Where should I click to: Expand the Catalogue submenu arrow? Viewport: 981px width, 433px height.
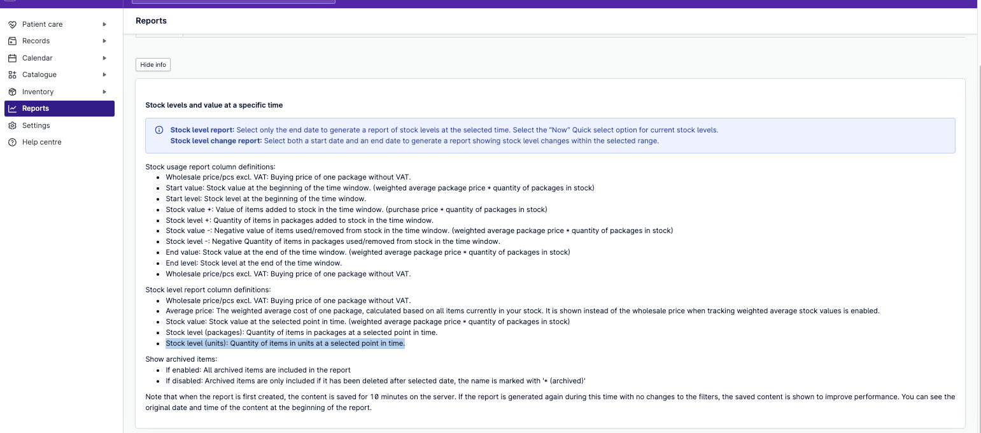tap(104, 75)
